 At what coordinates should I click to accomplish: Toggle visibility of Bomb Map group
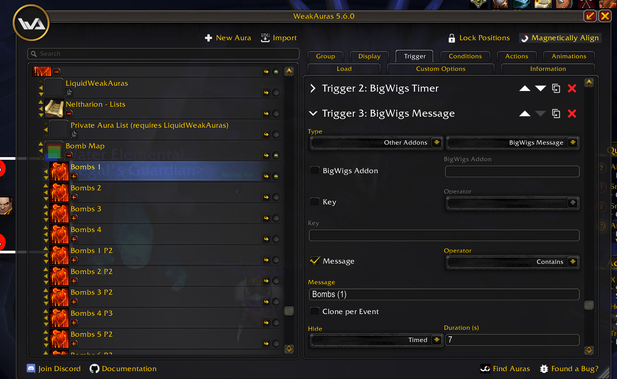click(276, 155)
